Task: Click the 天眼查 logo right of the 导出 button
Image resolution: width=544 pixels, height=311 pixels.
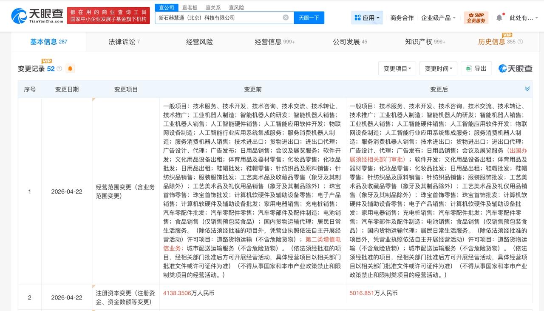Action: [x=516, y=68]
